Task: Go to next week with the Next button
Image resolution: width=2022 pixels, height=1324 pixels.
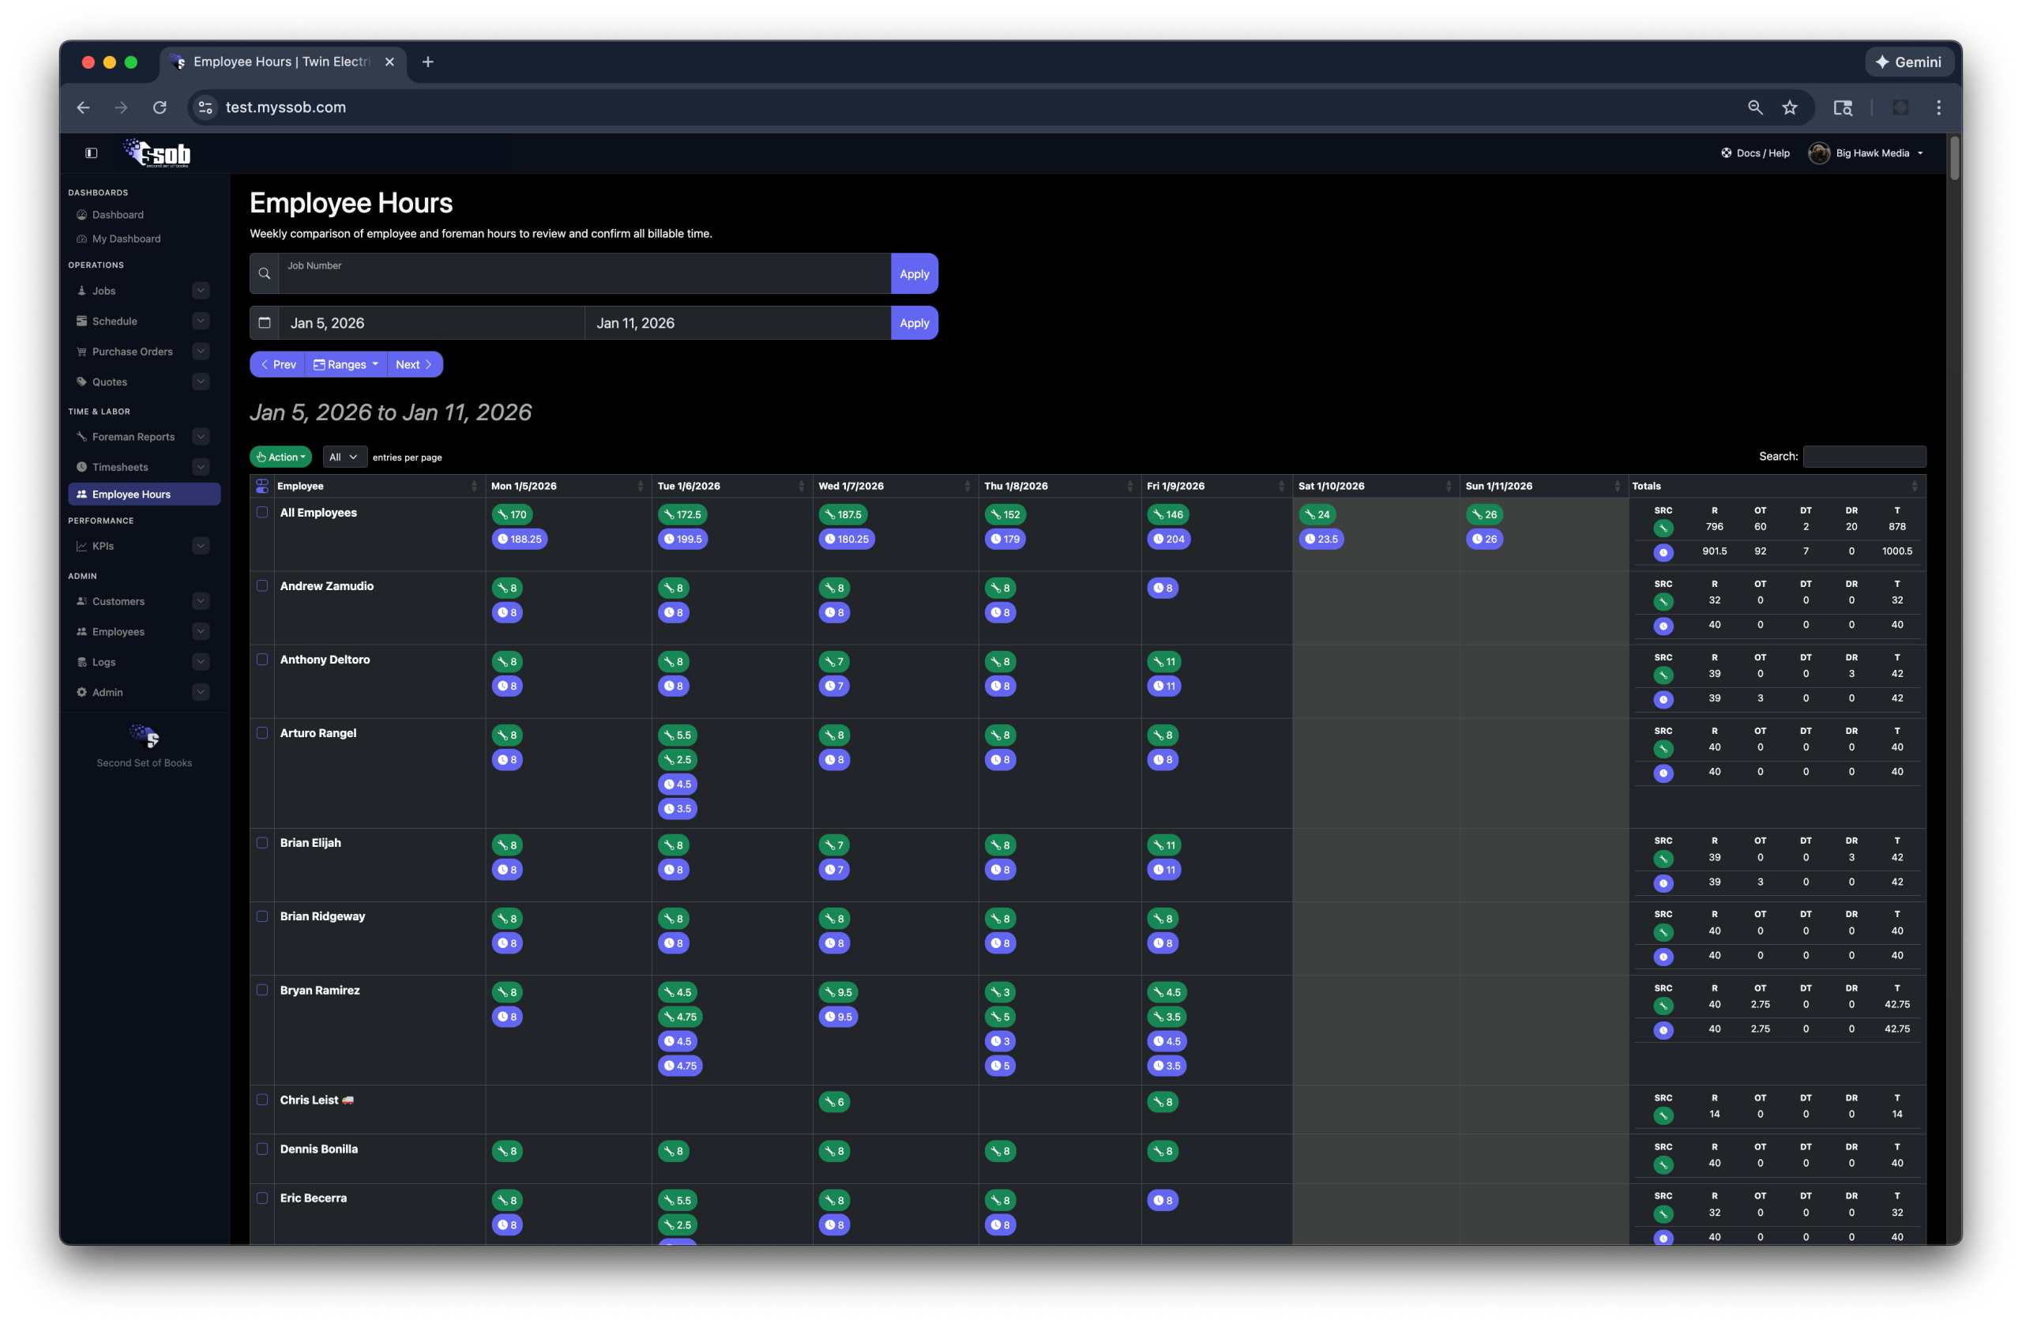Action: click(414, 363)
